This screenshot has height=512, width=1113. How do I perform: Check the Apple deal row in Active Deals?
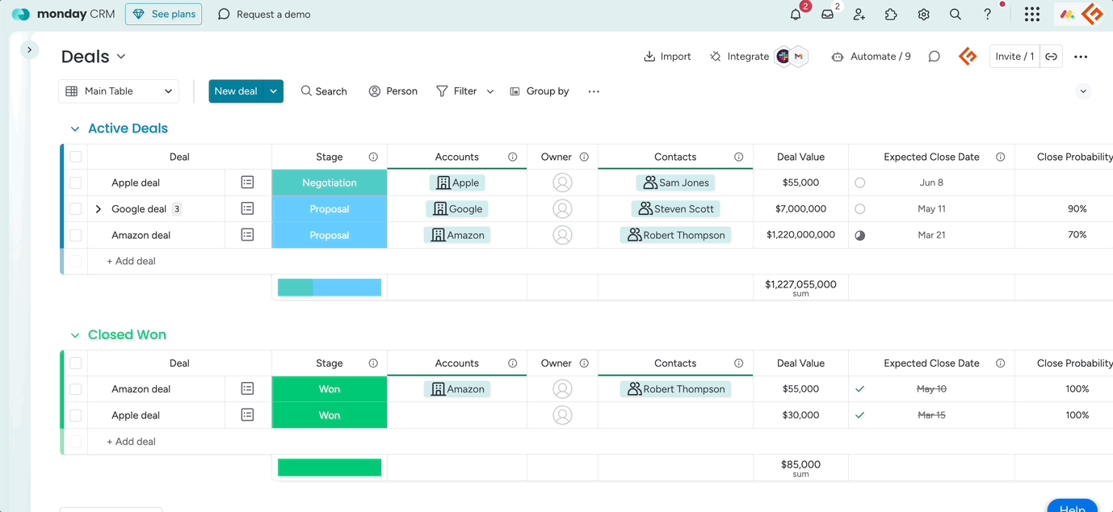coord(75,183)
